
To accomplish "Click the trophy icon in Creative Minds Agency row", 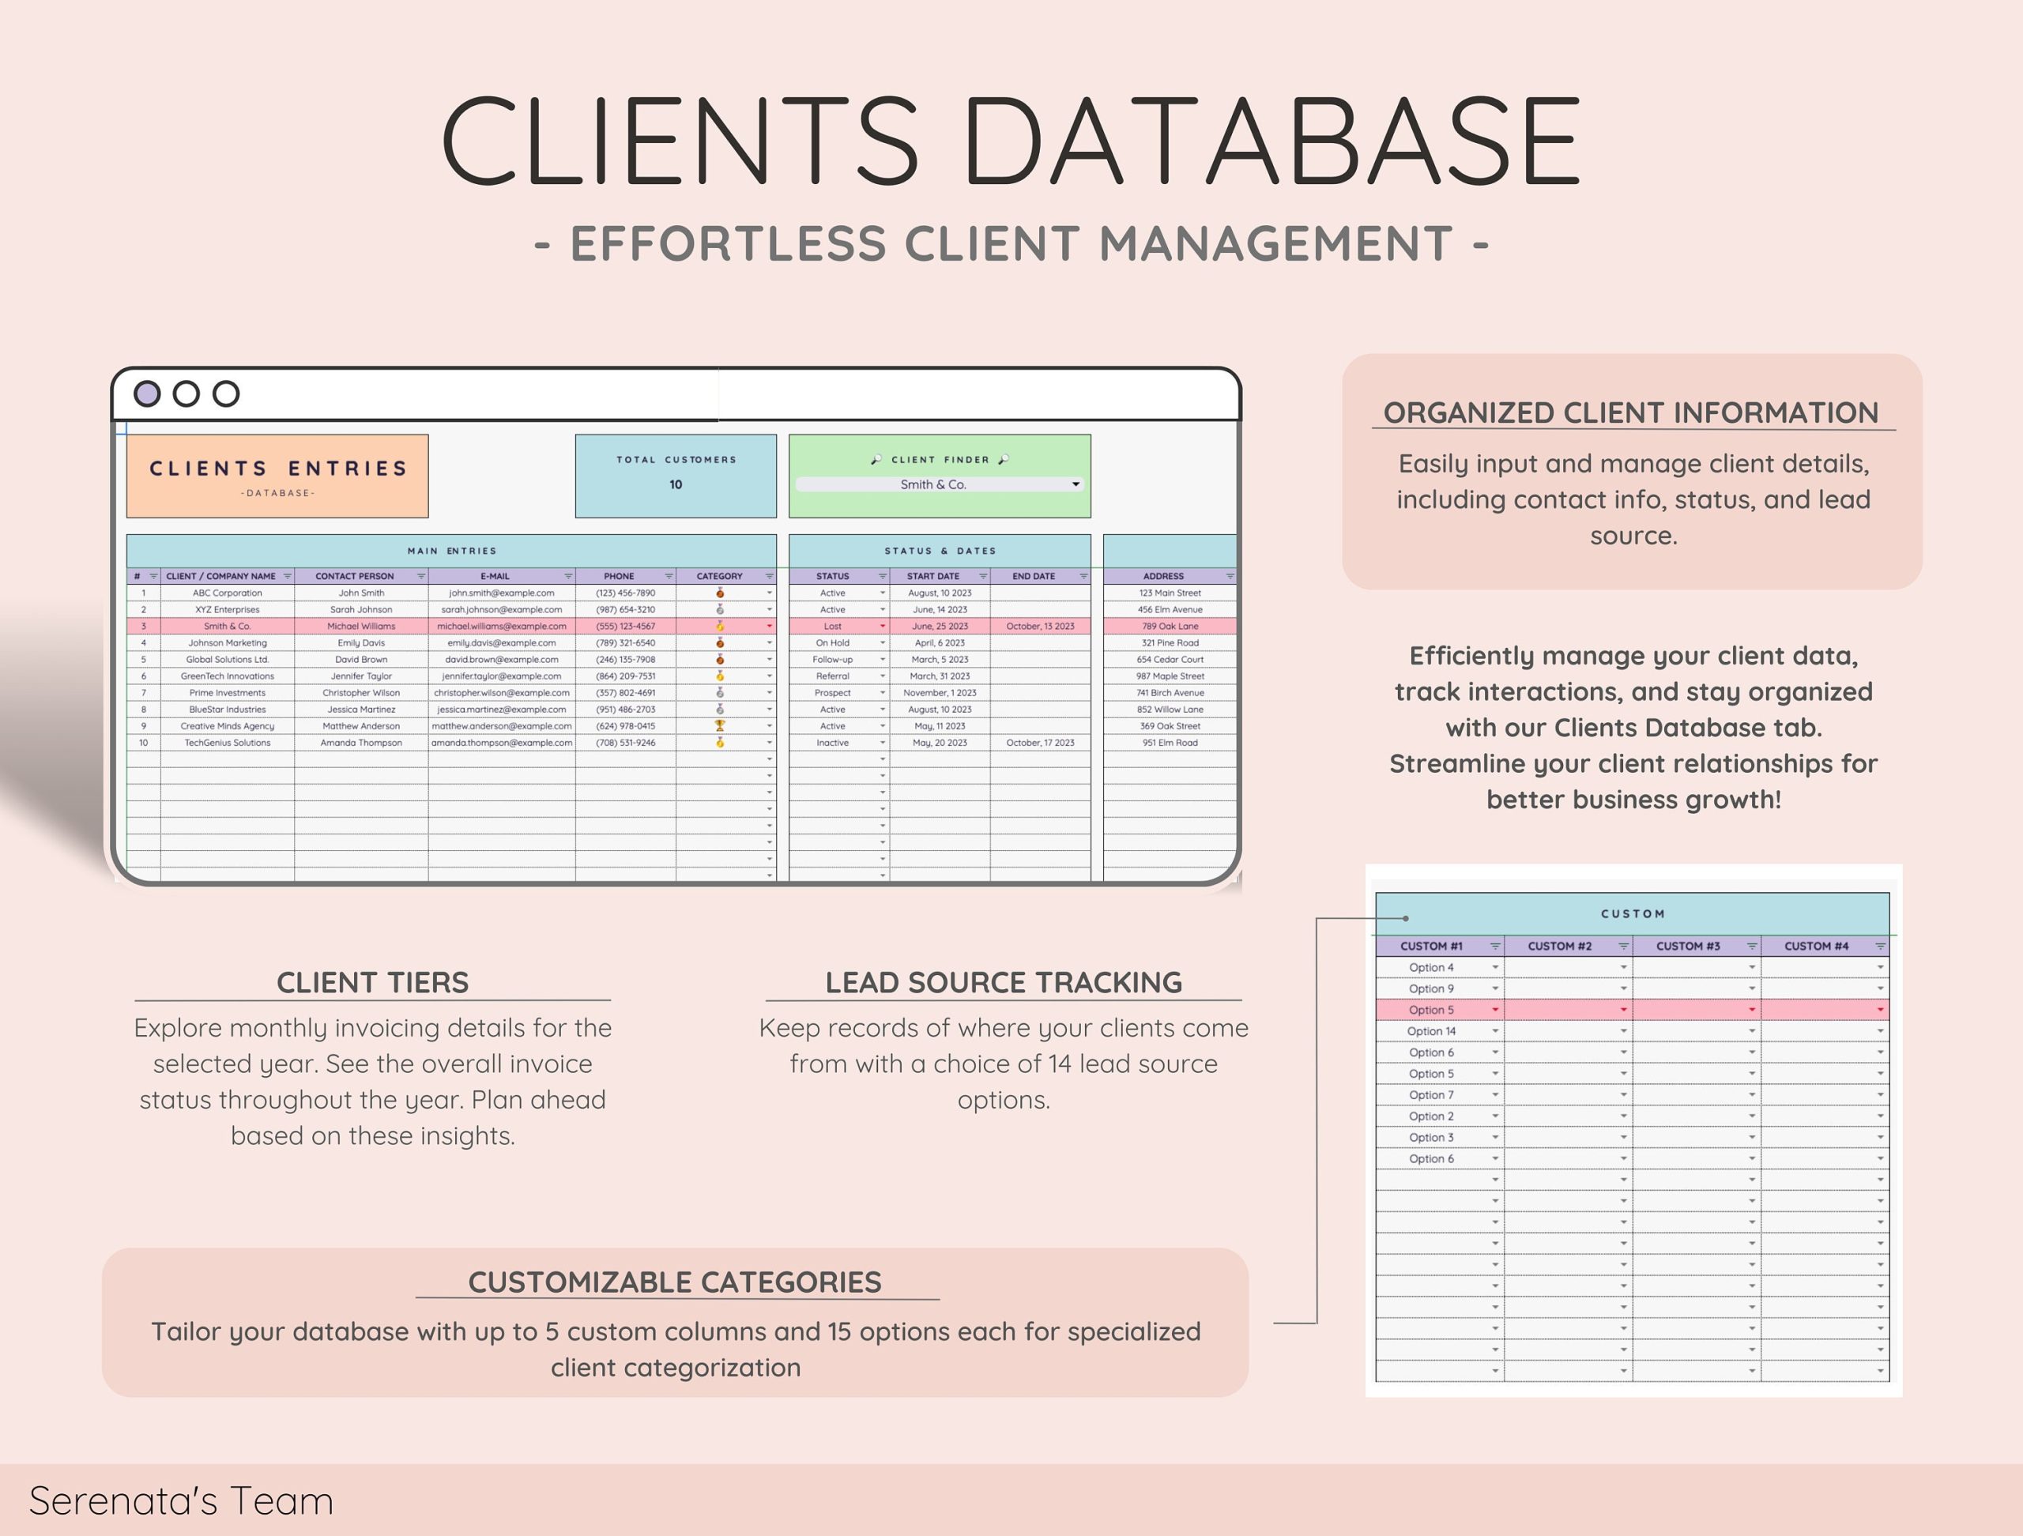I will click(x=720, y=726).
